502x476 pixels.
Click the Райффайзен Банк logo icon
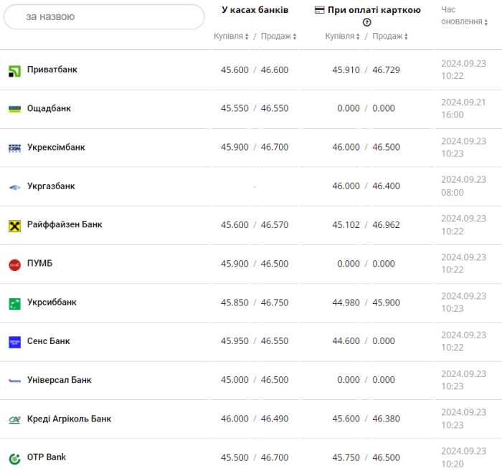14,225
